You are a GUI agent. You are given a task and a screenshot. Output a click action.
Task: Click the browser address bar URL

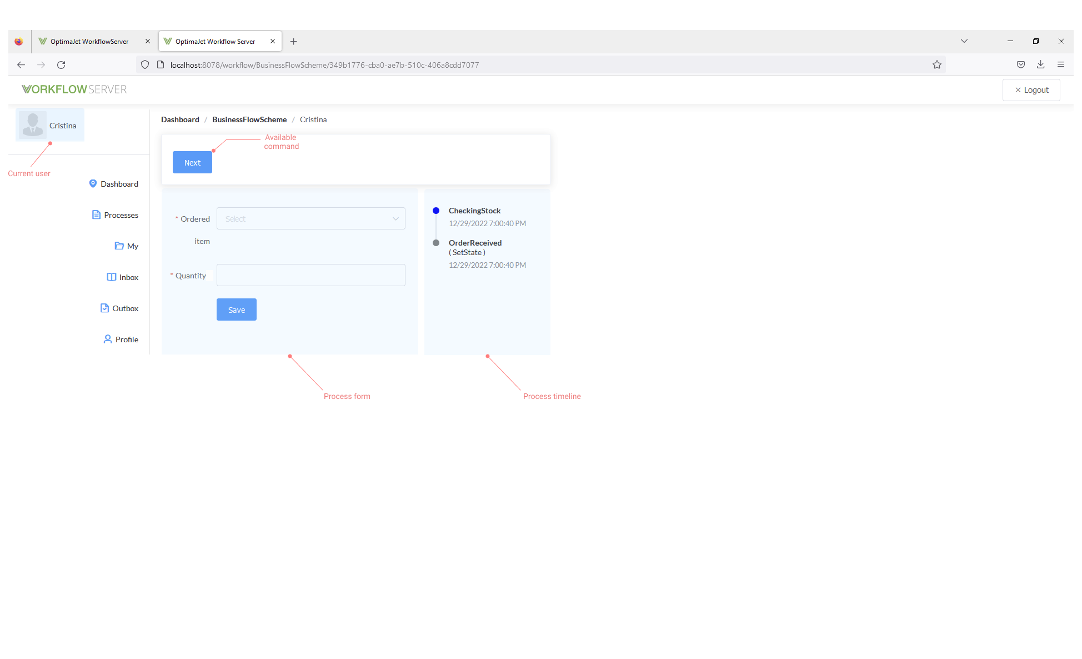tap(324, 65)
